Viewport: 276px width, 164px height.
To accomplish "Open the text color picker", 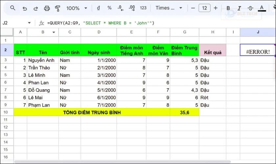I will pos(262,8).
